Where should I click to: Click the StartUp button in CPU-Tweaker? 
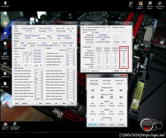[x=25, y=103]
